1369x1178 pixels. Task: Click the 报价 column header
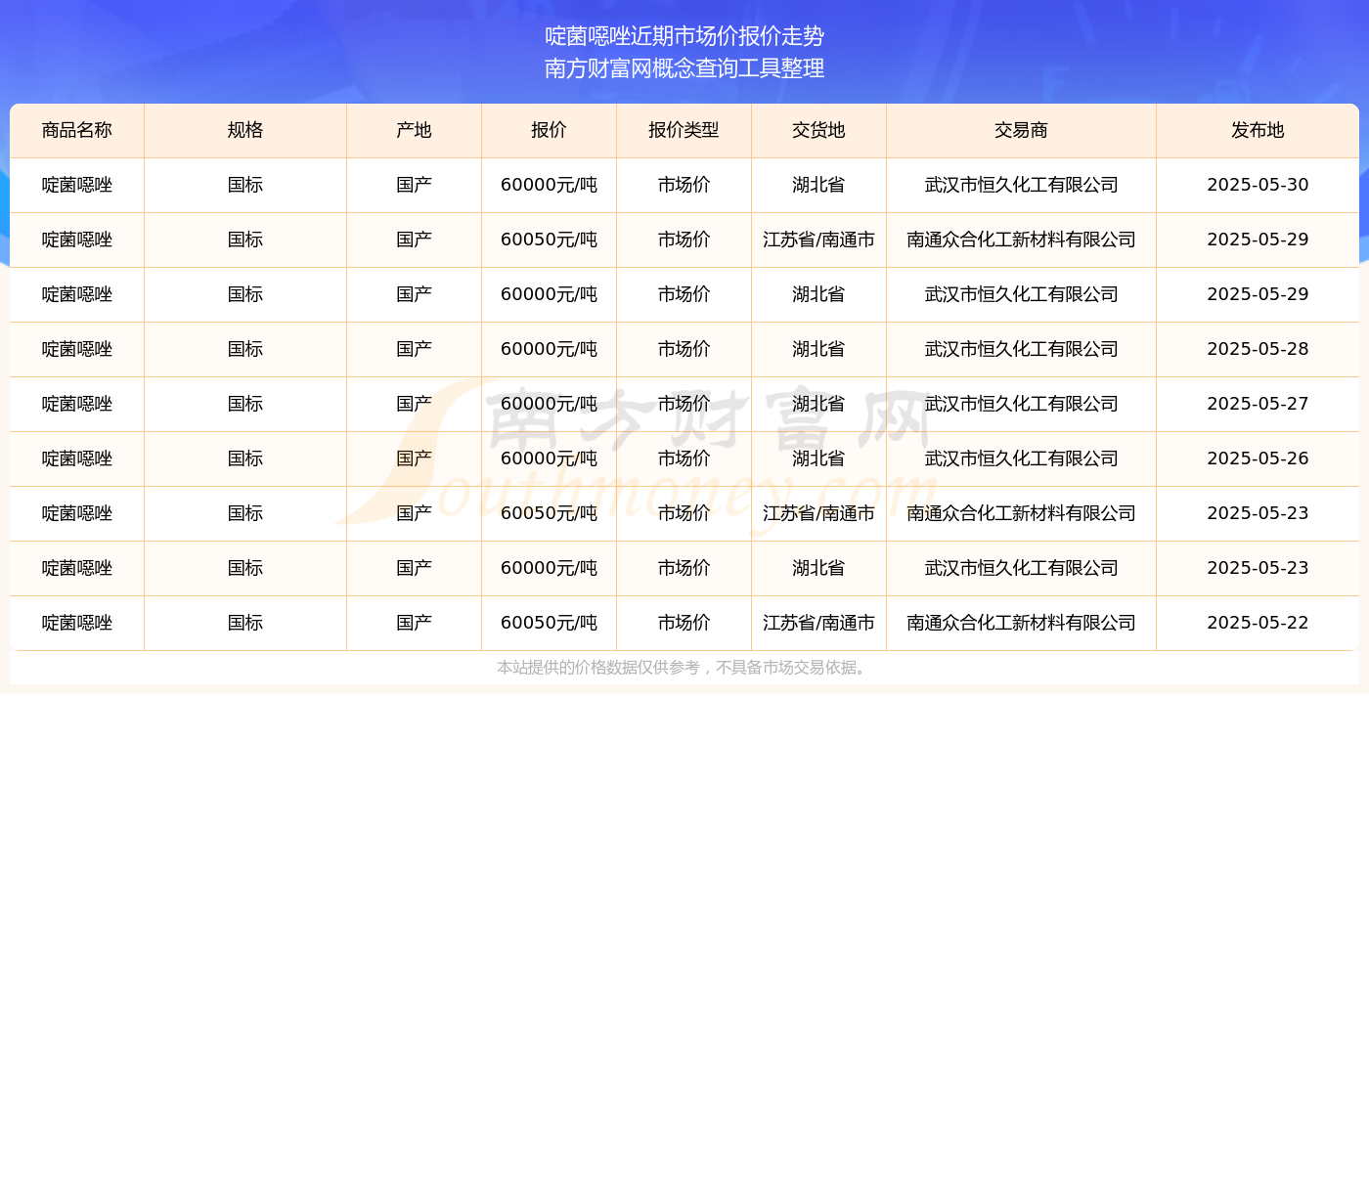click(549, 131)
